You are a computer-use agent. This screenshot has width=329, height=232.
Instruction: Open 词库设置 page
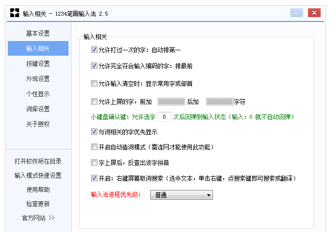(38, 109)
